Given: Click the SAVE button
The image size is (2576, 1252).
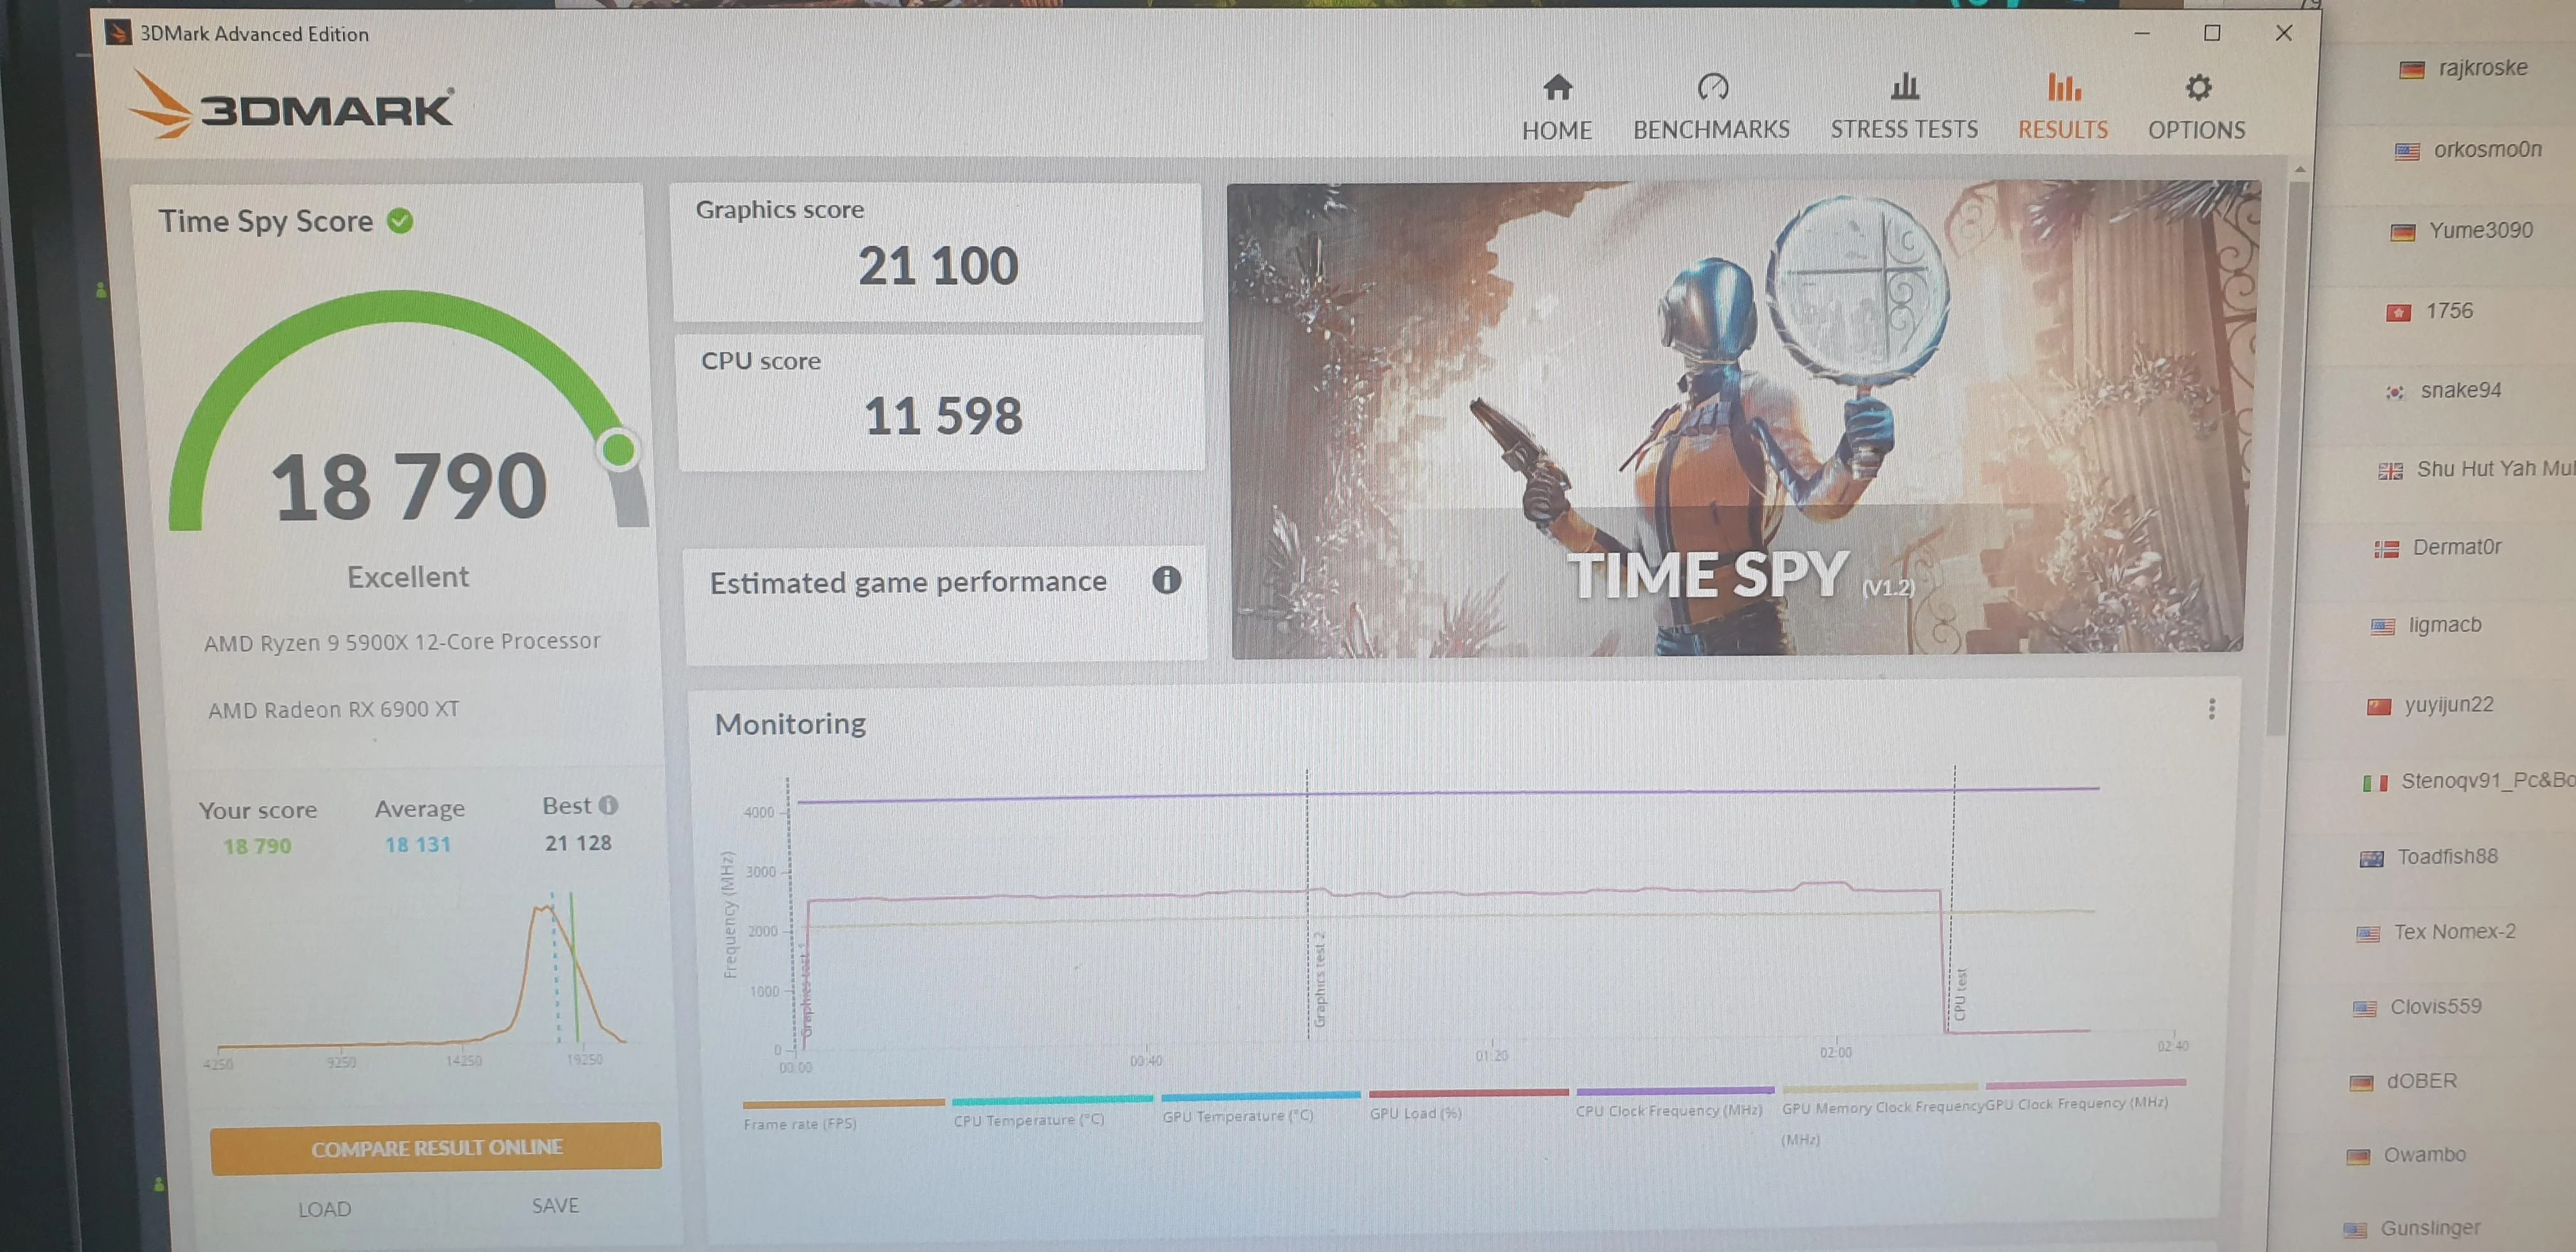Looking at the screenshot, I should (x=555, y=1206).
